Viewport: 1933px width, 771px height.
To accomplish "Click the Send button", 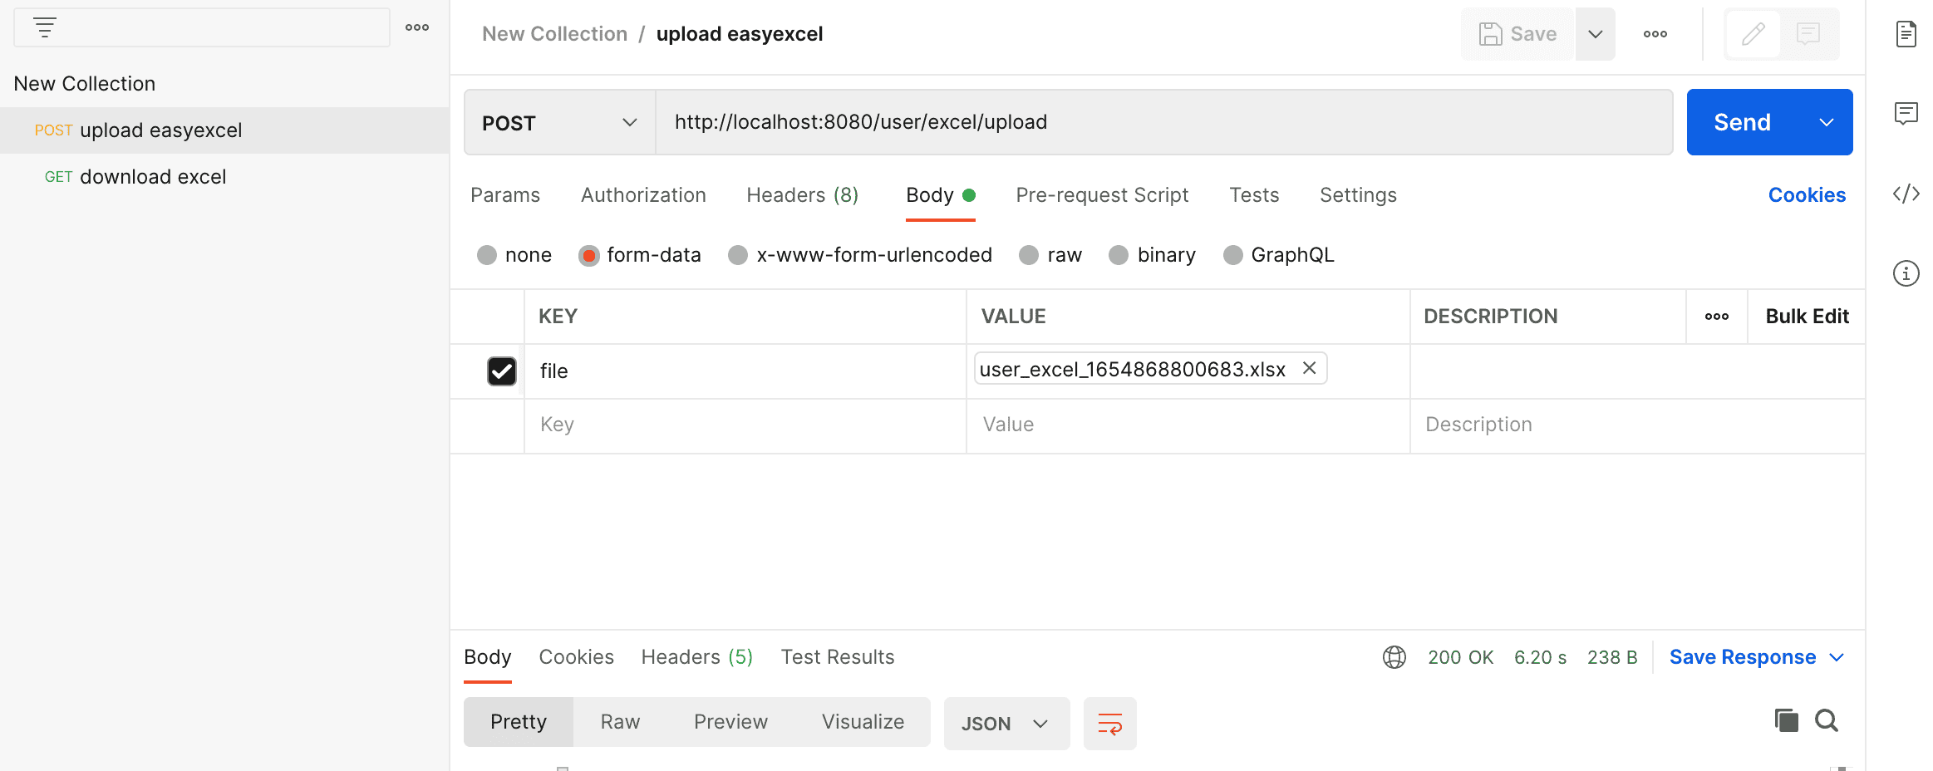I will click(x=1742, y=123).
